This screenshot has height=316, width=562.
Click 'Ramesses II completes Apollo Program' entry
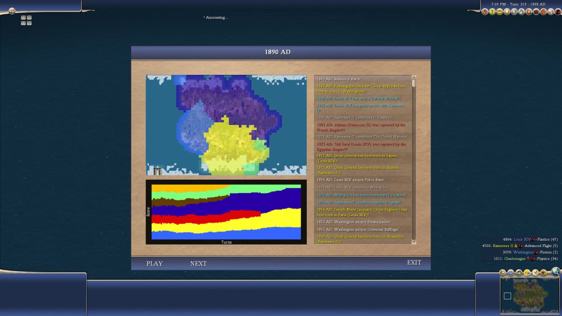pos(359,203)
